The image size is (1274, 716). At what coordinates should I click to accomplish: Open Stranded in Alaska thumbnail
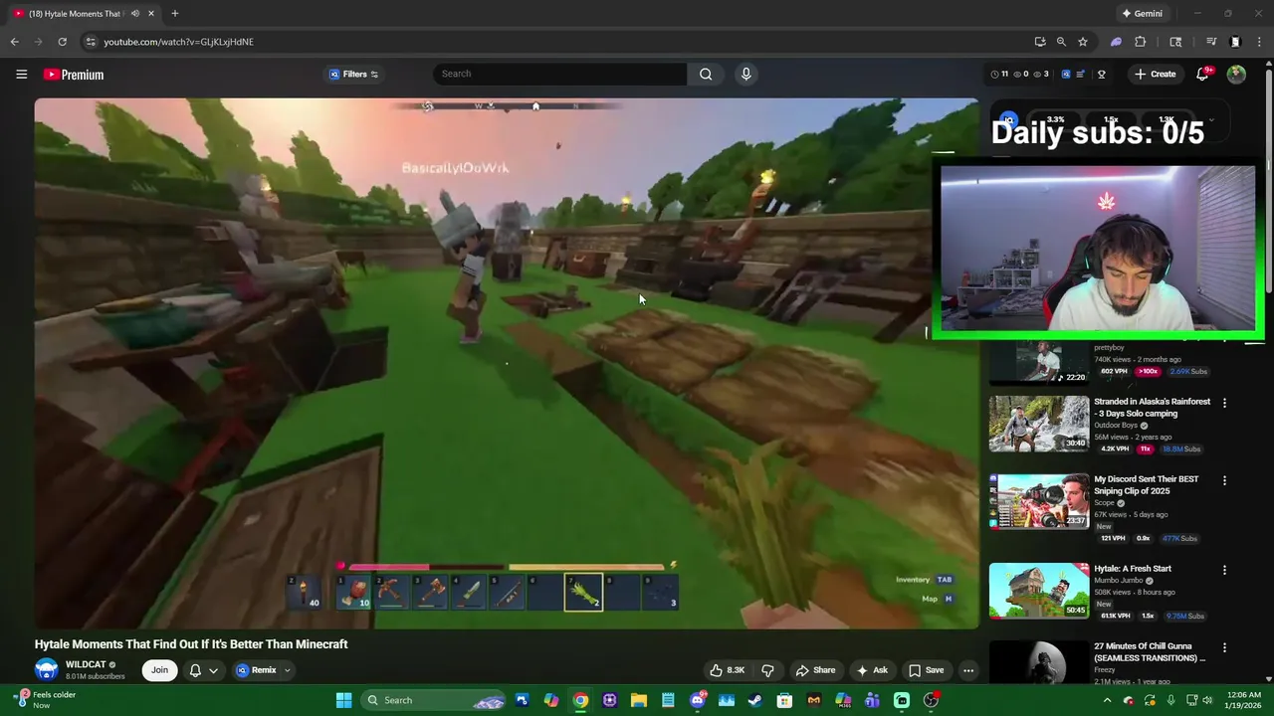[x=1039, y=424]
